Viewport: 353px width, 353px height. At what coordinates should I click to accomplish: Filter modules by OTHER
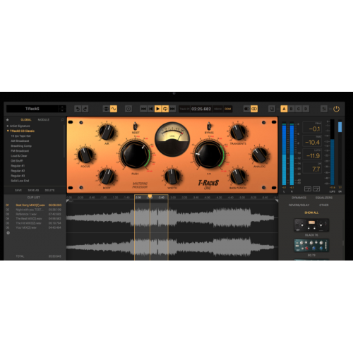(324, 205)
